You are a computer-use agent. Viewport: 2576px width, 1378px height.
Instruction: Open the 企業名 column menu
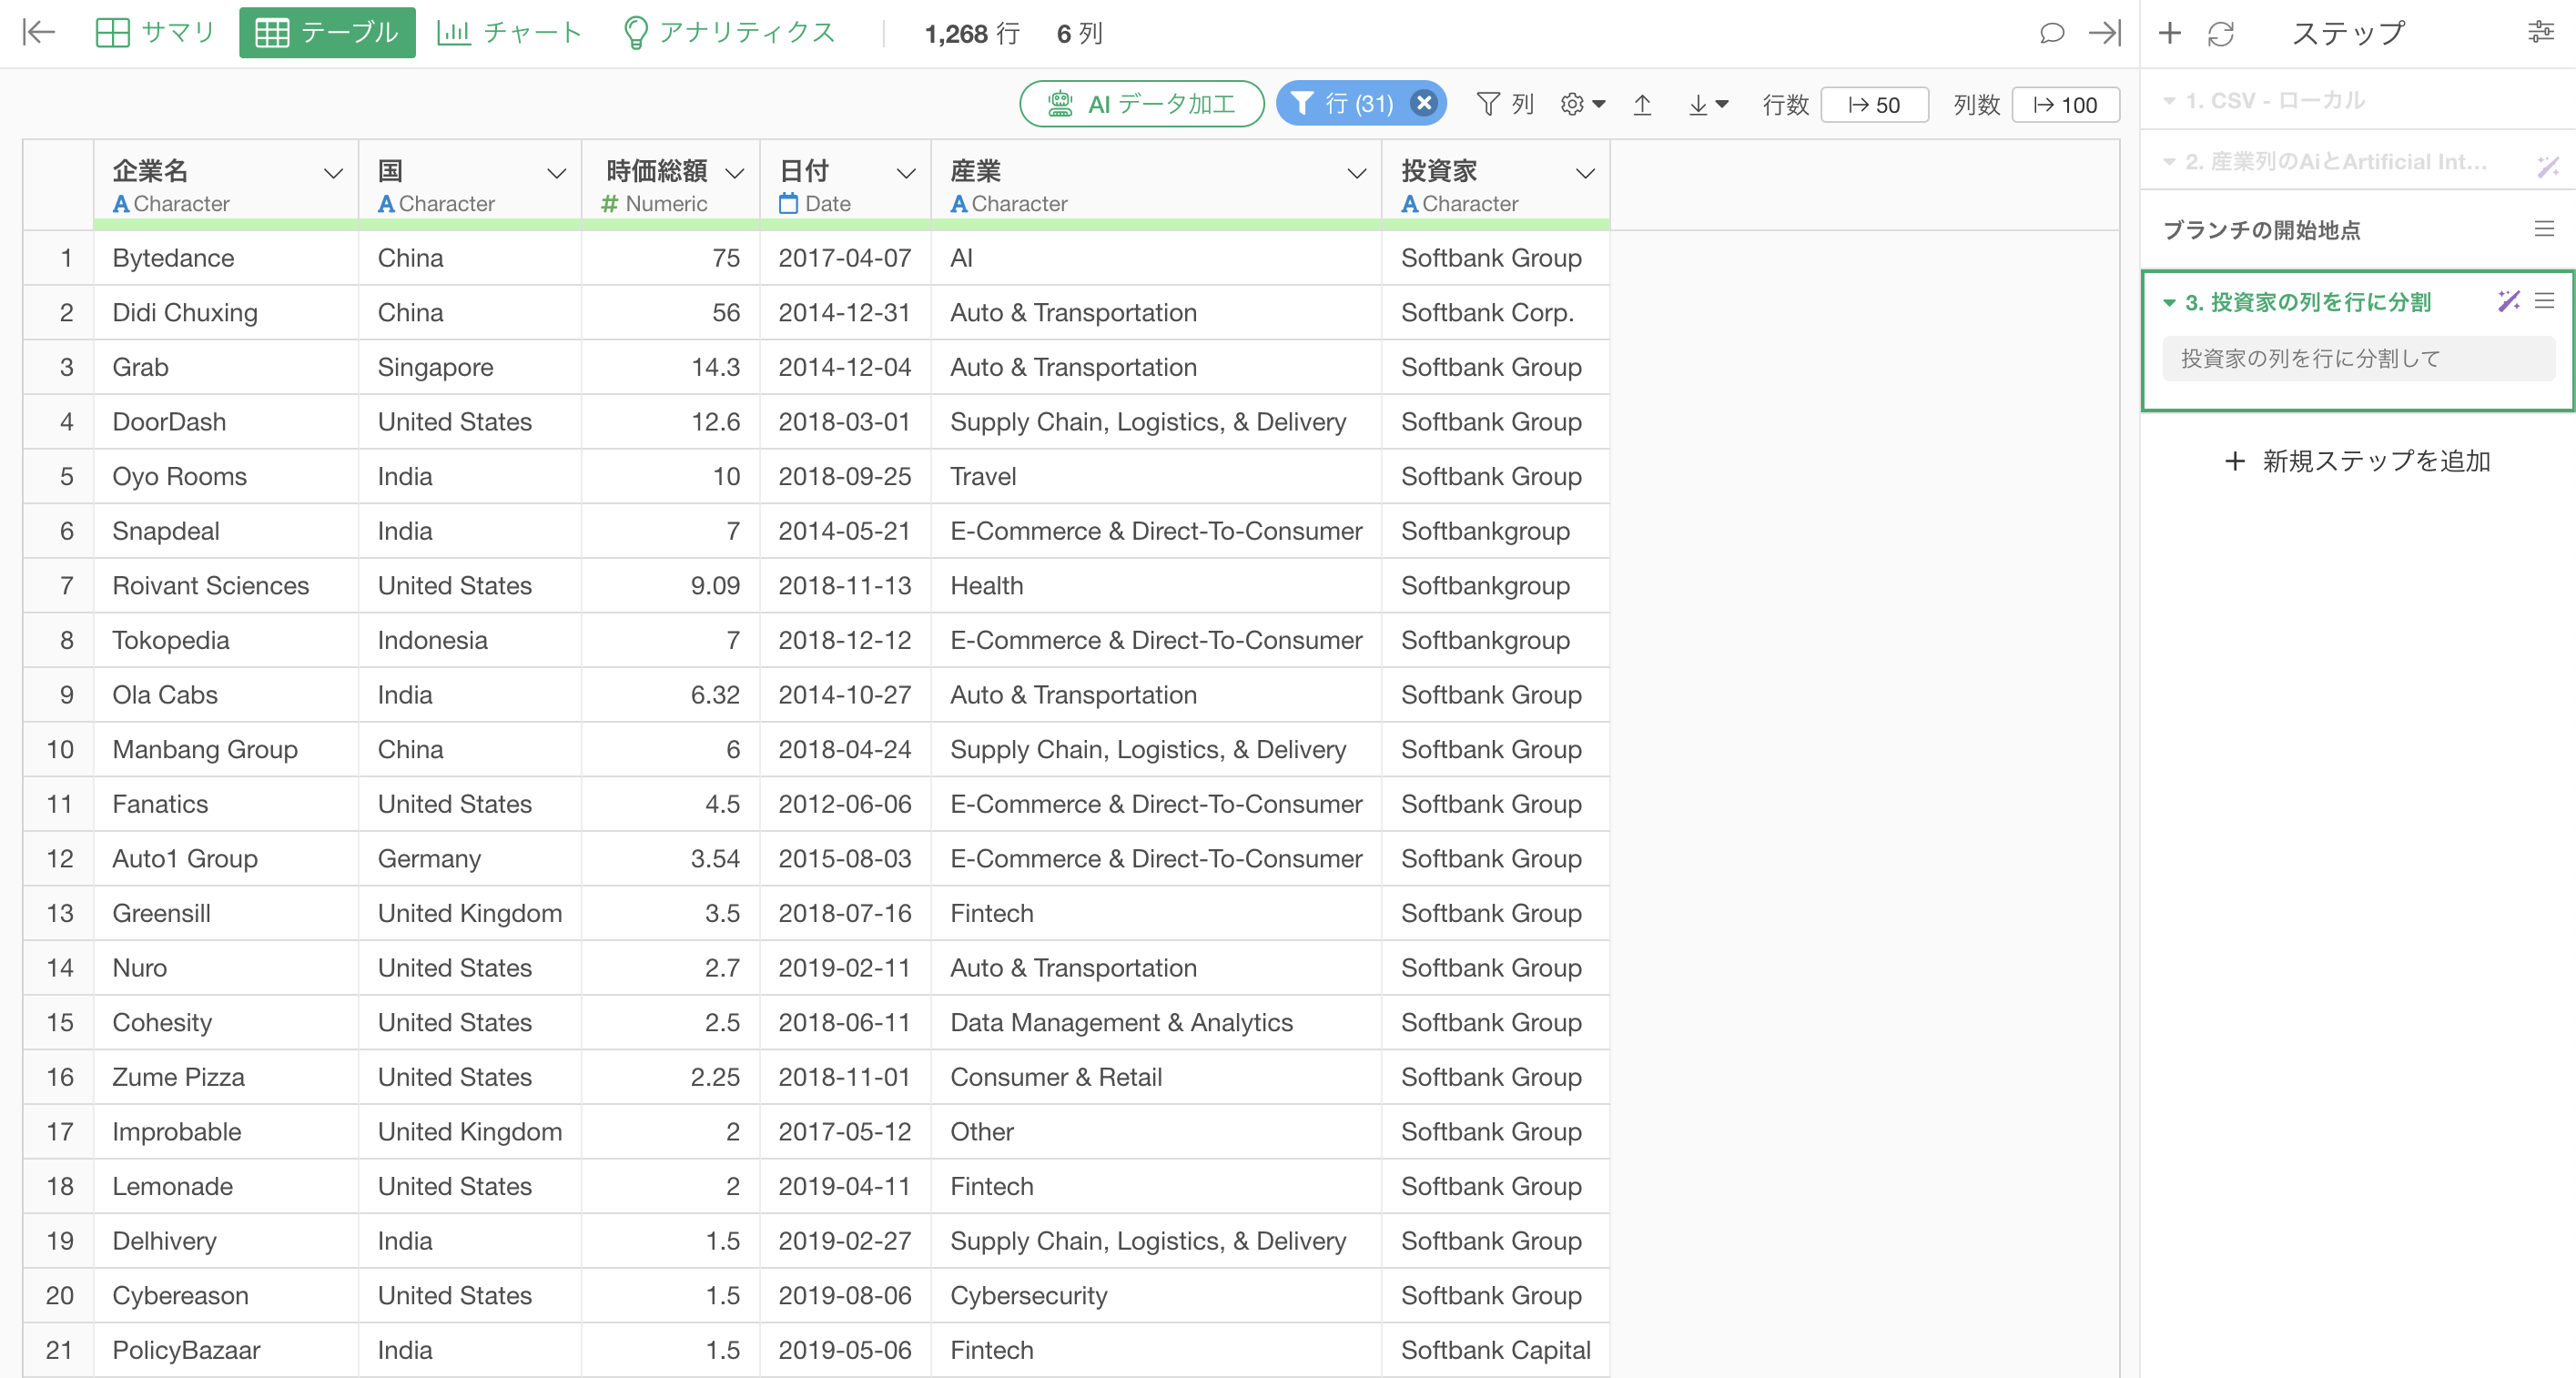coord(333,174)
